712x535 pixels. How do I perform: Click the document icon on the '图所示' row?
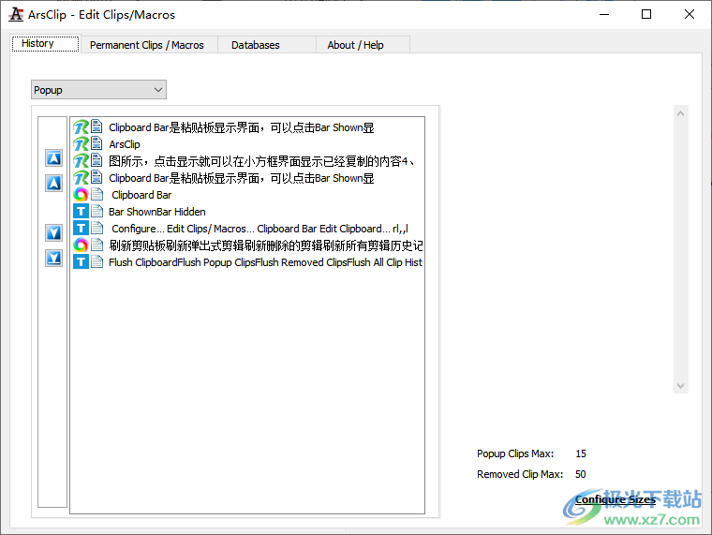pos(96,160)
